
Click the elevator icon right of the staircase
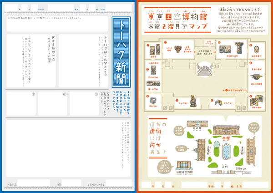217,66
